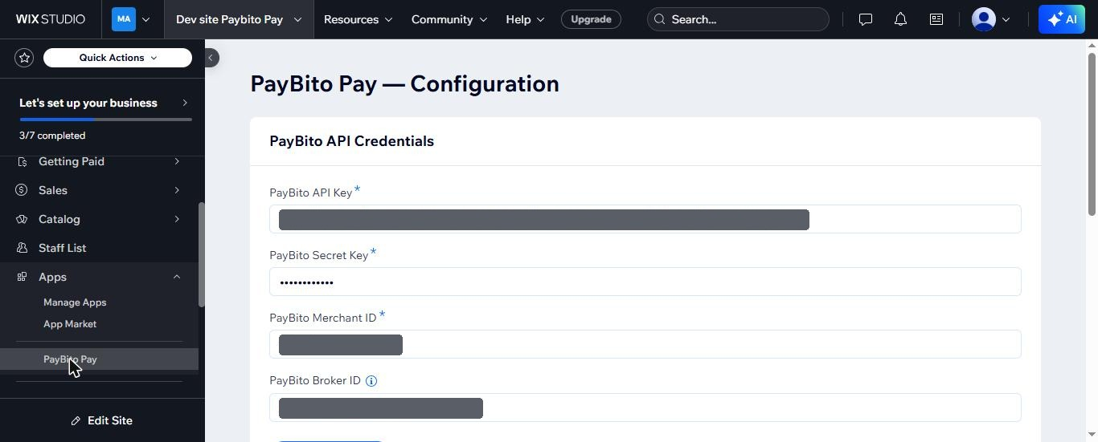Click the setup progress bar

coord(105,120)
